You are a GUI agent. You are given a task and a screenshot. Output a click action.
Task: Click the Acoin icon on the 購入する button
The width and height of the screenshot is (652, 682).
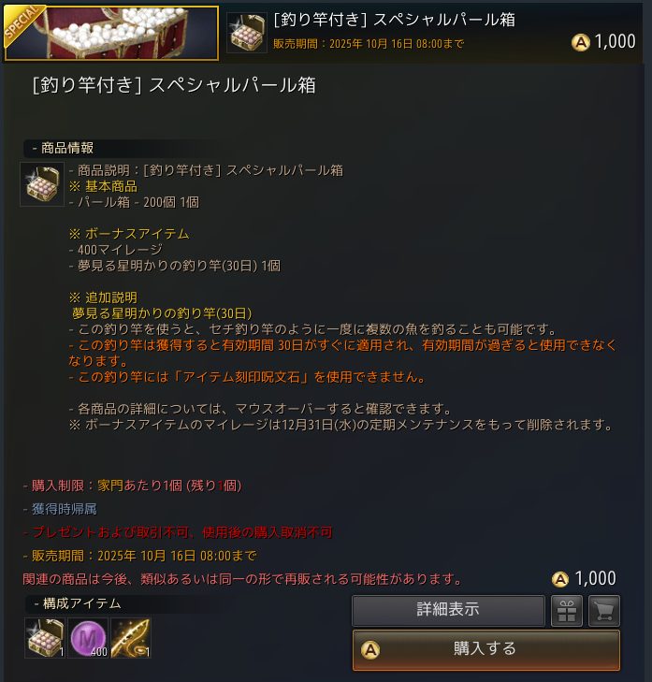click(370, 650)
